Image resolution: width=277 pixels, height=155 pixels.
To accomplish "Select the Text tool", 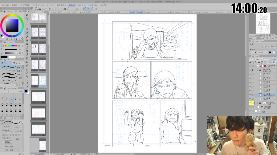I will 27,76.
